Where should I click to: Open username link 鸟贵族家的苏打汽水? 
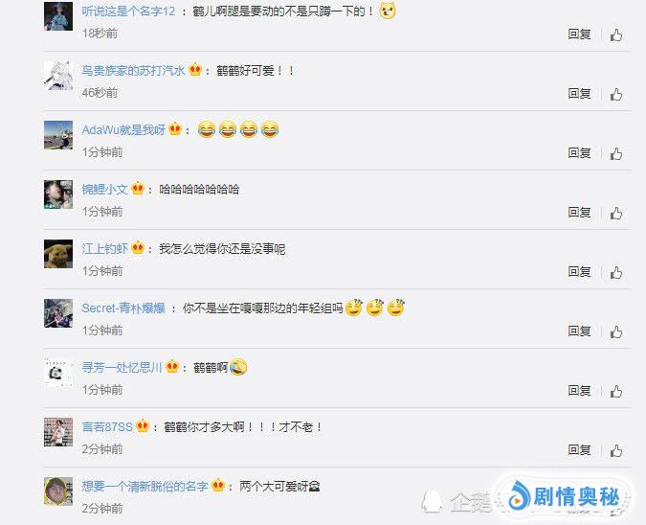(133, 71)
